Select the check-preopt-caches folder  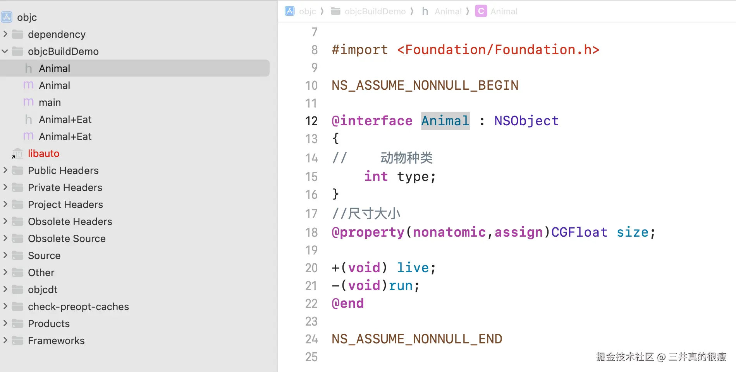click(78, 307)
